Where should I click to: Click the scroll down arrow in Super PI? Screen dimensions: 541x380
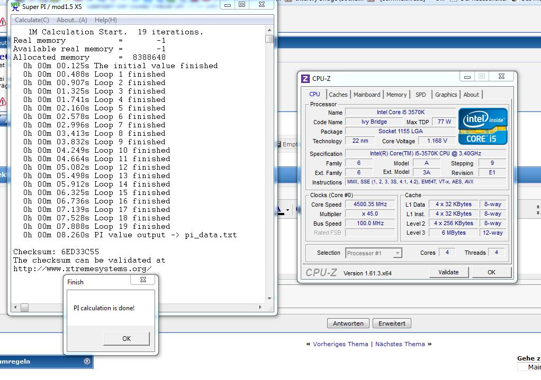coord(269,299)
